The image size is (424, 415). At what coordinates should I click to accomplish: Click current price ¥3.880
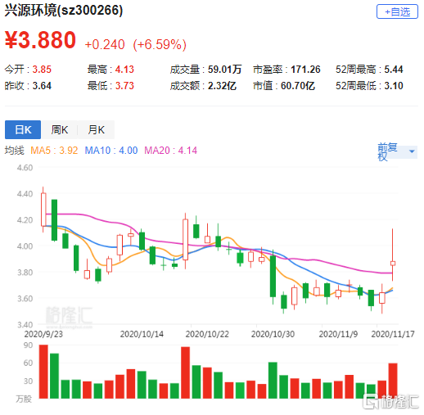tap(40, 40)
